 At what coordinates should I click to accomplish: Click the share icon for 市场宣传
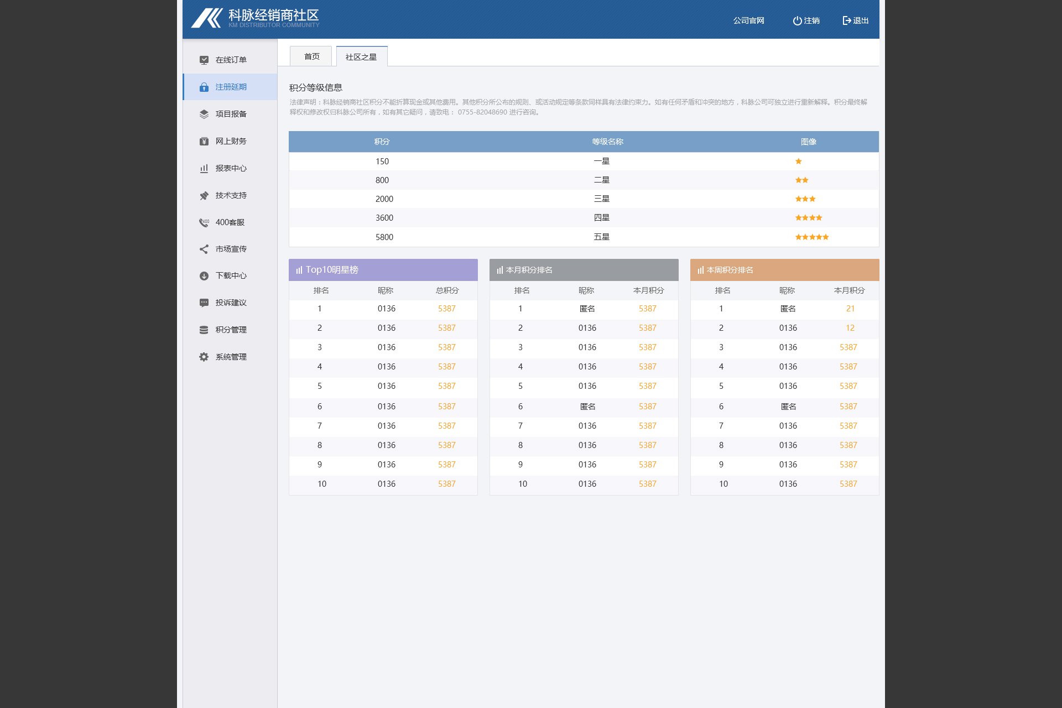204,249
